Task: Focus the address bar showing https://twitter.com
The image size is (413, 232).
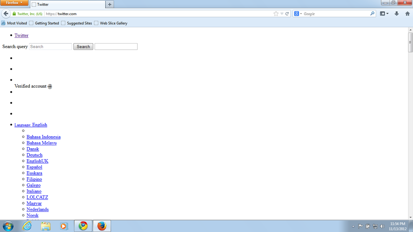Action: tap(158, 14)
